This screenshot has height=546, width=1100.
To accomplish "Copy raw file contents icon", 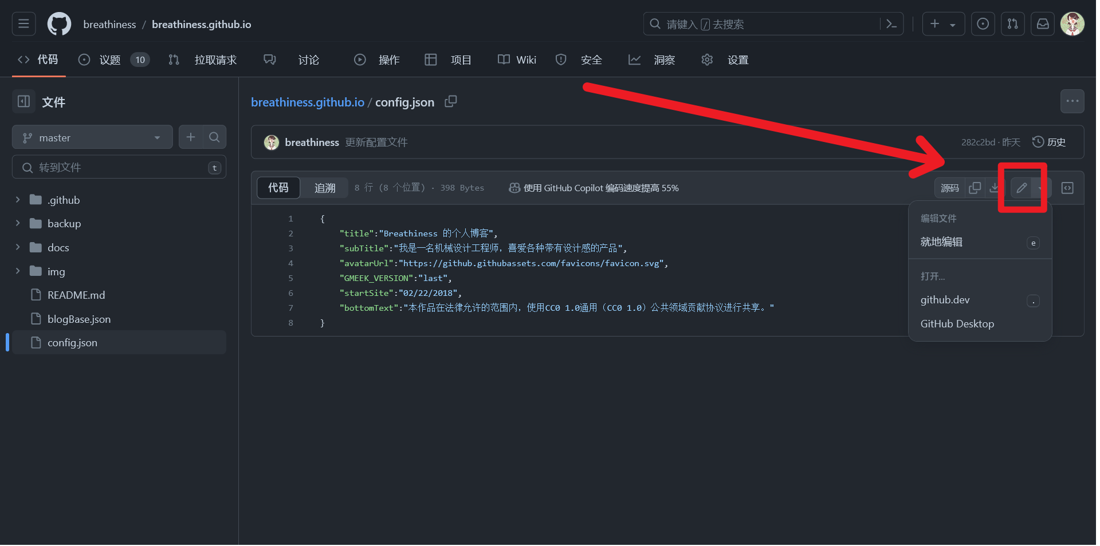I will pyautogui.click(x=975, y=188).
